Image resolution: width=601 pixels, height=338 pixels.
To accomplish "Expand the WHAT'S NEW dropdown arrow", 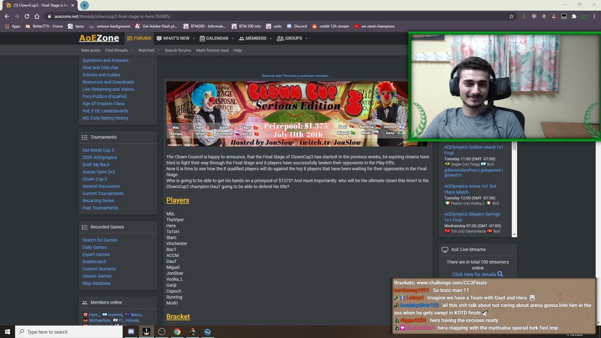I will point(194,38).
